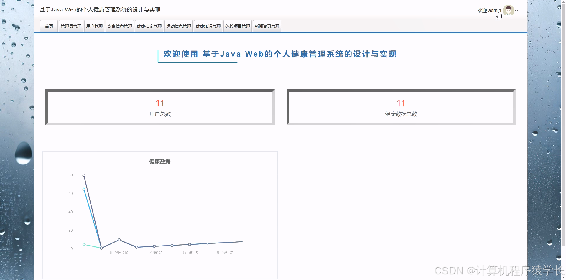Click the system title 基于Java Web的个人健康管理系统
The width and height of the screenshot is (566, 280).
pyautogui.click(x=100, y=10)
